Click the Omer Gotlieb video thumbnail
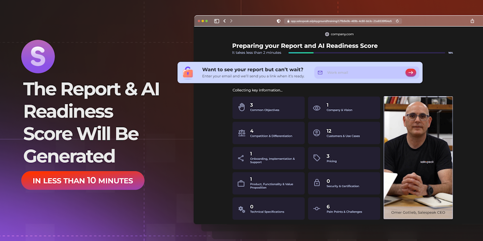Viewport: 483px width, 241px height. 418,158
